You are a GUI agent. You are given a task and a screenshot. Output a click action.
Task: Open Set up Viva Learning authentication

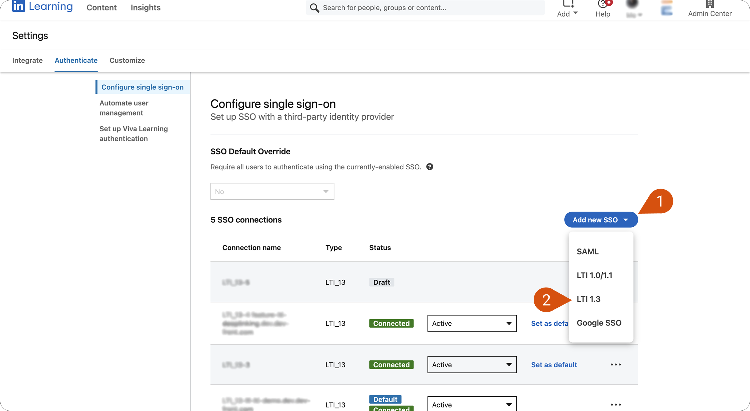point(134,134)
